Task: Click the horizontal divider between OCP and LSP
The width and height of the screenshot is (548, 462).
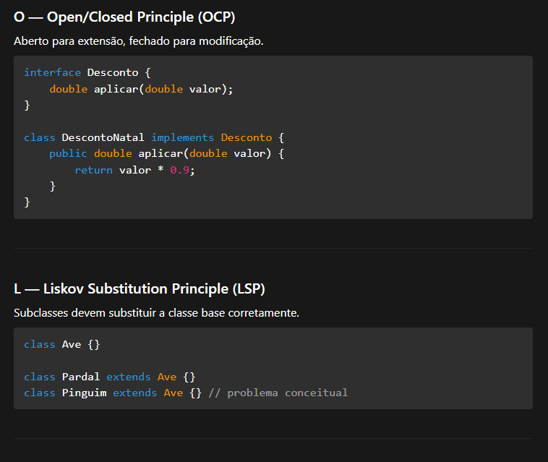Action: [273, 248]
